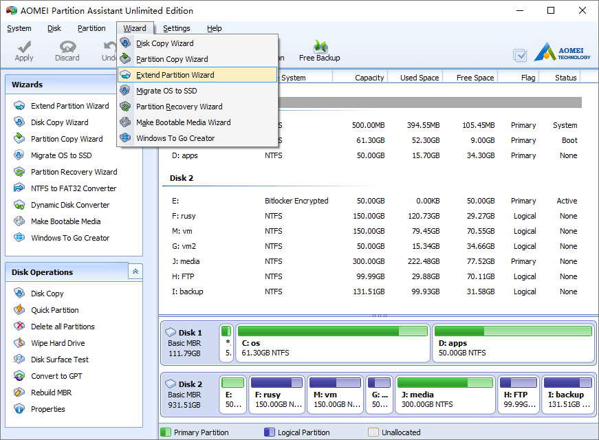Screen dimensions: 599x440
Task: Click the Apply checkmark toolbar icon
Action: (x=23, y=47)
